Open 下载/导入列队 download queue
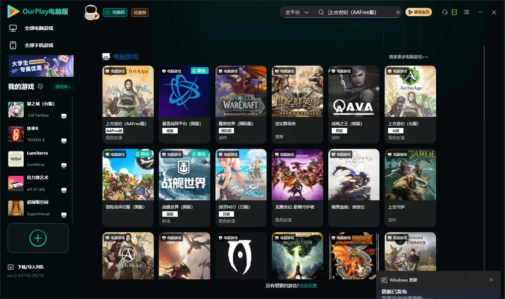The image size is (505, 299). (31, 267)
